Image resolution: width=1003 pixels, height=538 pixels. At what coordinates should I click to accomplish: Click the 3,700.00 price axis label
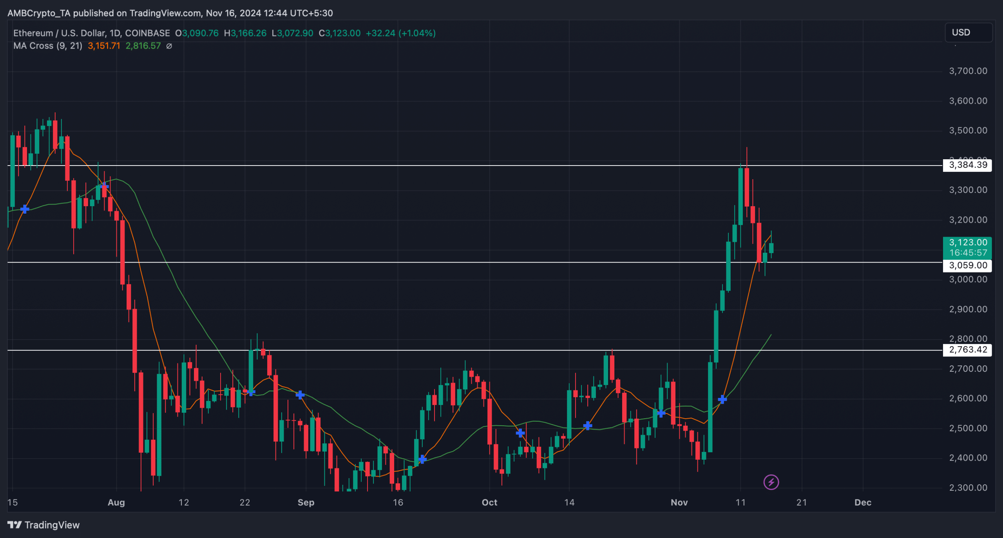pos(968,71)
